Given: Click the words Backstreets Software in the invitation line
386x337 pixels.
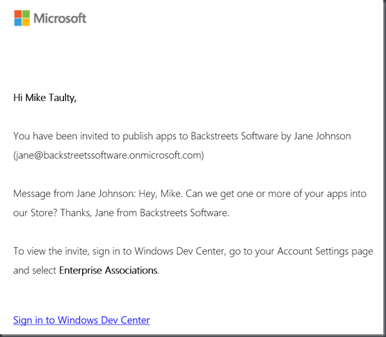Looking at the screenshot, I should pos(234,136).
